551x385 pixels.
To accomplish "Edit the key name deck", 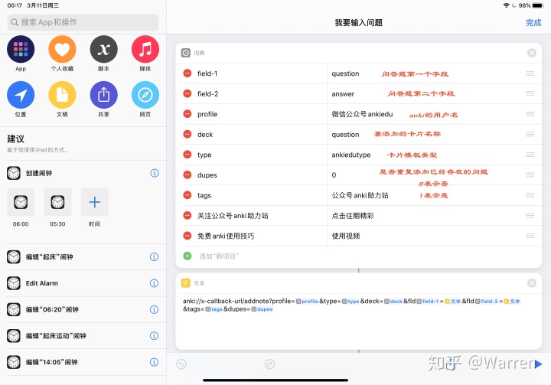I will (x=205, y=134).
